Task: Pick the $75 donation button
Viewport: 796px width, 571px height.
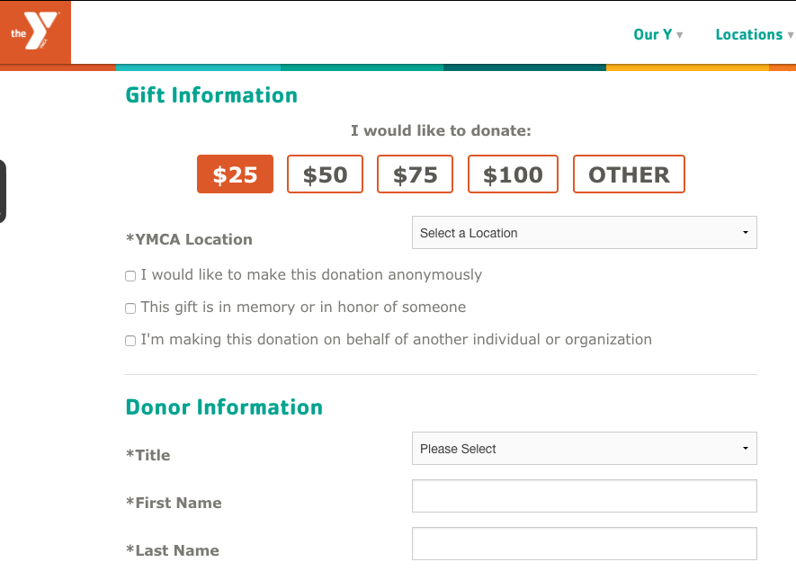Action: pos(415,174)
